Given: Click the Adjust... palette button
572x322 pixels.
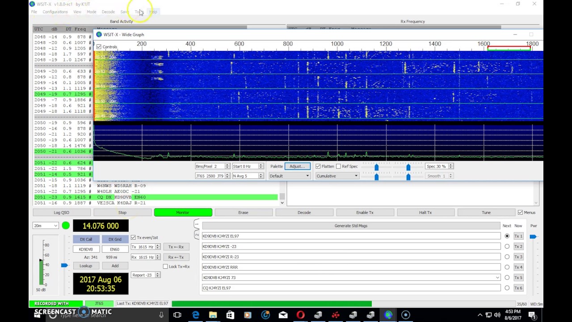Looking at the screenshot, I should click(x=297, y=166).
